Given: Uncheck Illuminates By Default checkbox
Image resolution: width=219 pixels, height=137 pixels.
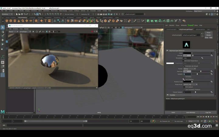Looking at the screenshot, I should pos(184,66).
